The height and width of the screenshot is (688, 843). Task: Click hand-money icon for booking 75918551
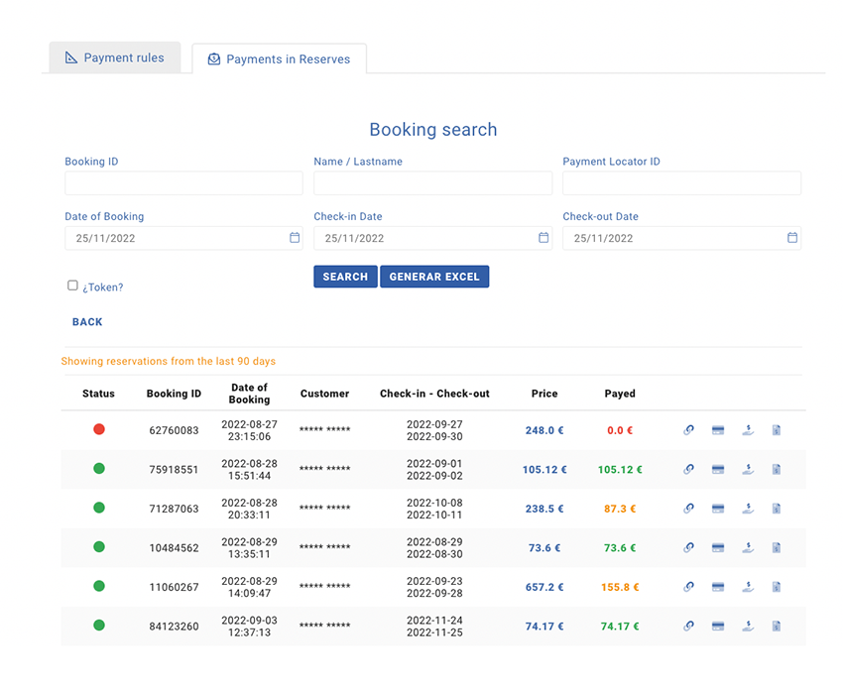click(748, 469)
